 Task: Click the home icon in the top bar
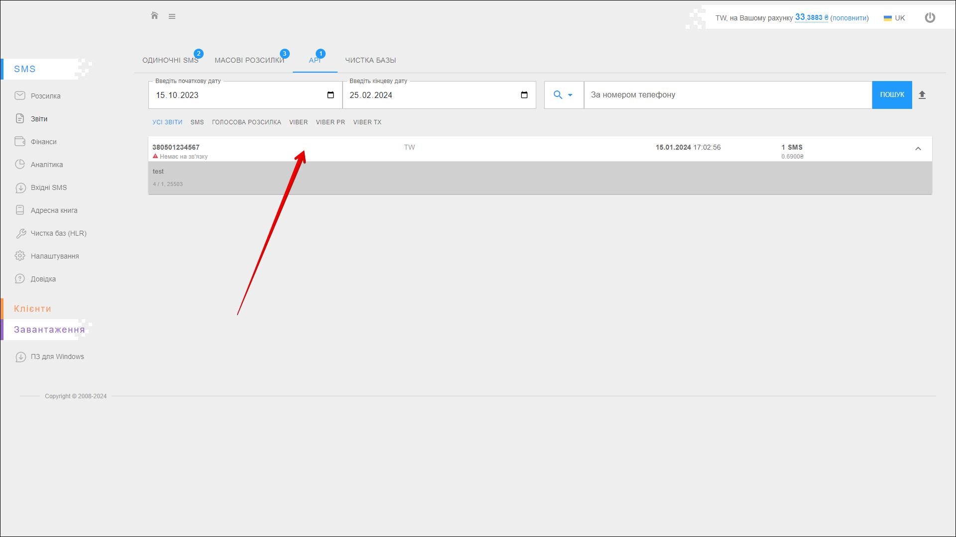(x=154, y=16)
